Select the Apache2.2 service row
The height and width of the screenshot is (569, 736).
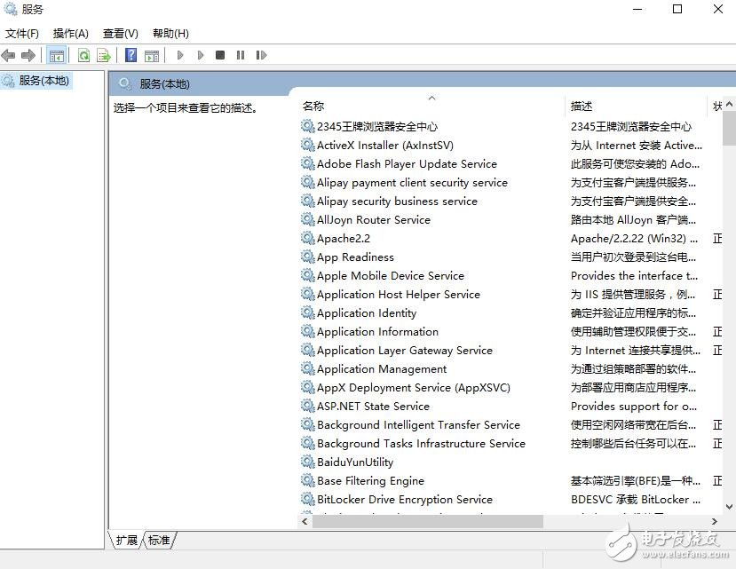point(344,239)
